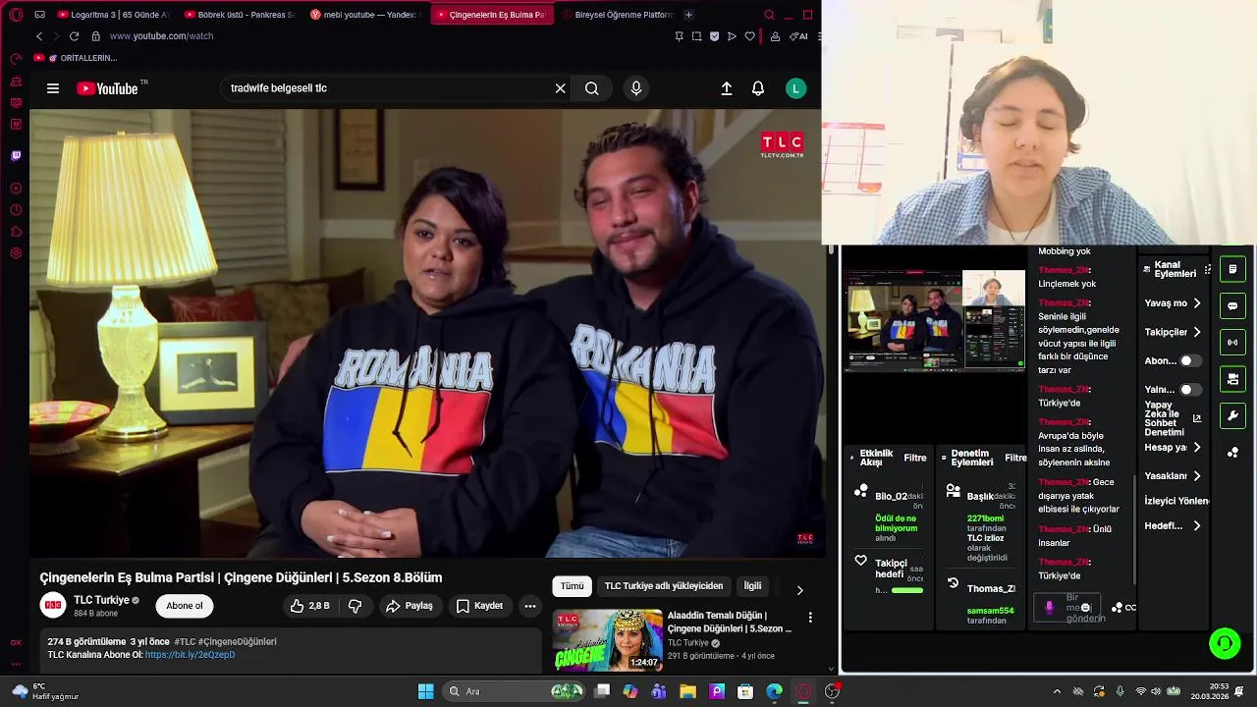Open the AI assistant icon in address bar
1257x707 pixels.
[x=798, y=36]
